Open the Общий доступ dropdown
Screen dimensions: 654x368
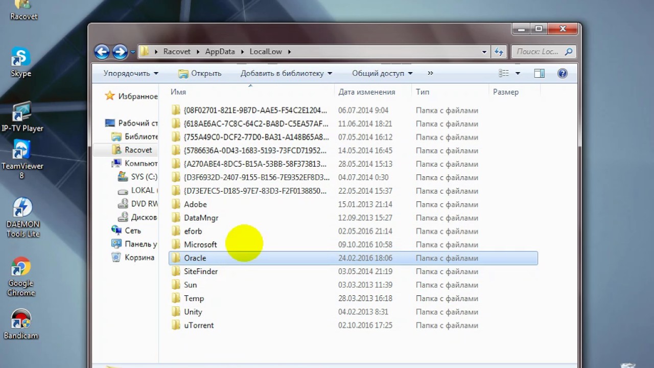point(382,74)
